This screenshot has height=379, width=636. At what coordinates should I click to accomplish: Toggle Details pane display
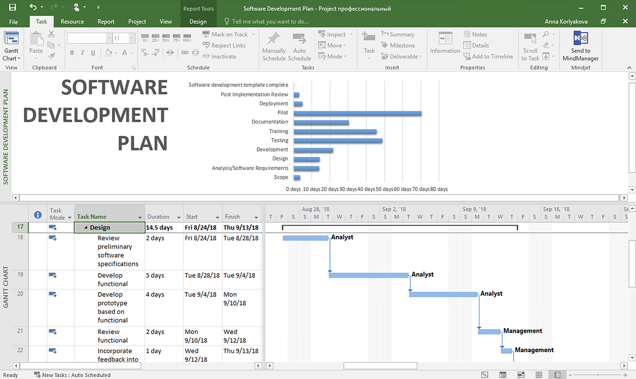coord(476,45)
